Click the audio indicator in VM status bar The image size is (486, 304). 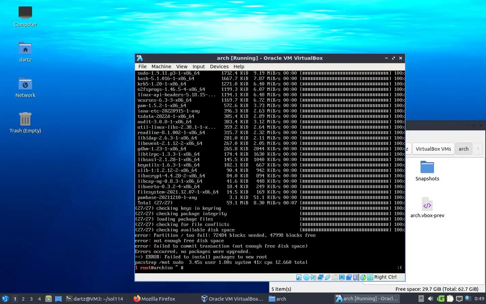pos(314,277)
